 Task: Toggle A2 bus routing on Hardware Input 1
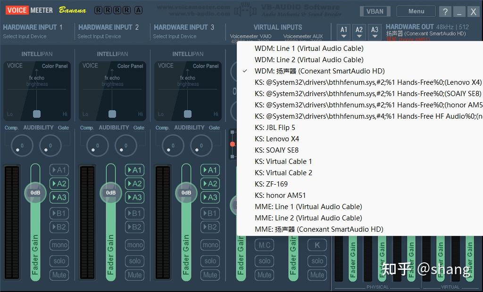point(59,184)
